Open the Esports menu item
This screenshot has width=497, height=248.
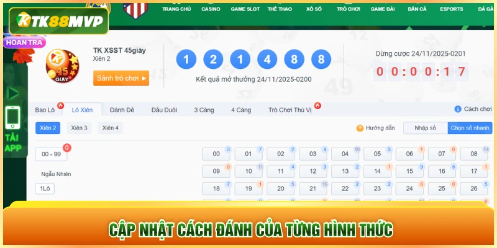(452, 9)
